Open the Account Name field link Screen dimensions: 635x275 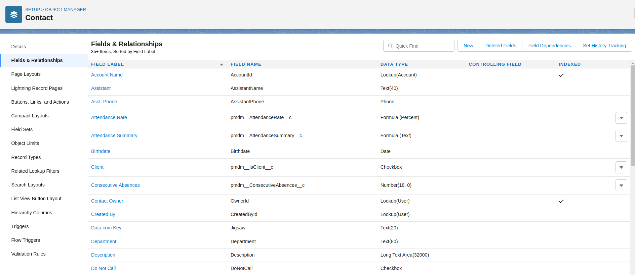(x=107, y=75)
